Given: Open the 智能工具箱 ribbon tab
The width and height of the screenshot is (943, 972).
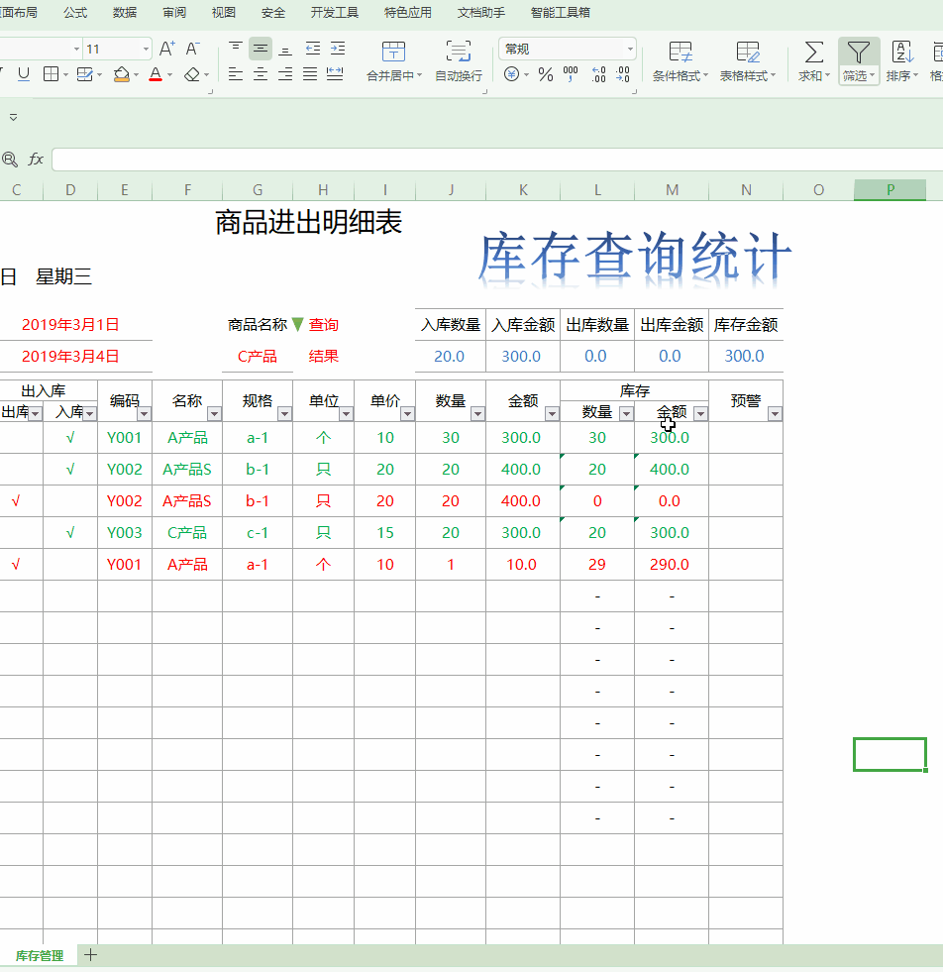Looking at the screenshot, I should pos(560,13).
